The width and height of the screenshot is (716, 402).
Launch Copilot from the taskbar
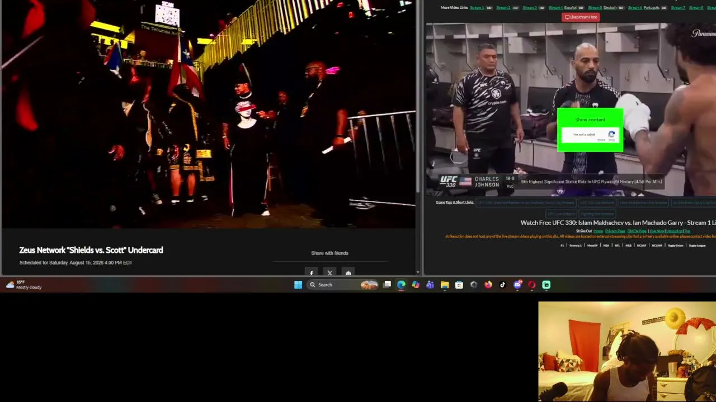(416, 285)
